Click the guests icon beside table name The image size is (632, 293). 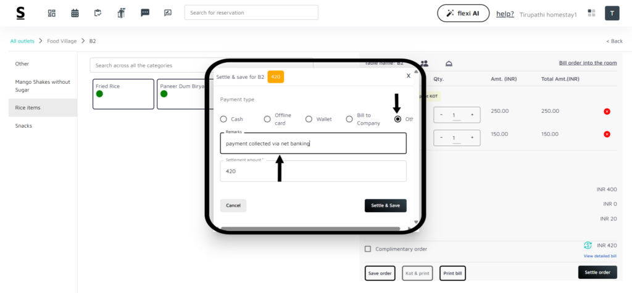pos(425,64)
